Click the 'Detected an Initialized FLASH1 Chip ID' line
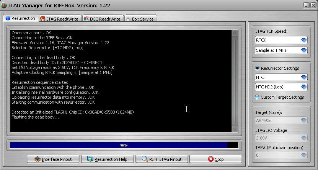 click(73, 112)
